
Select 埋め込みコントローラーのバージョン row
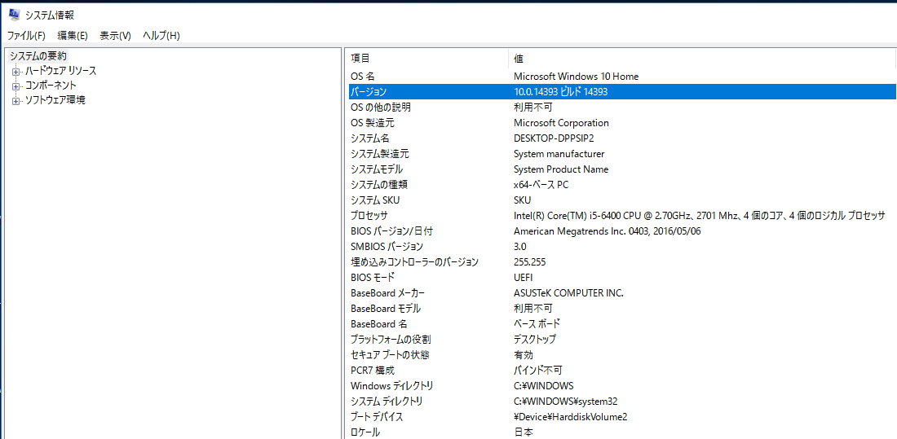pos(622,262)
